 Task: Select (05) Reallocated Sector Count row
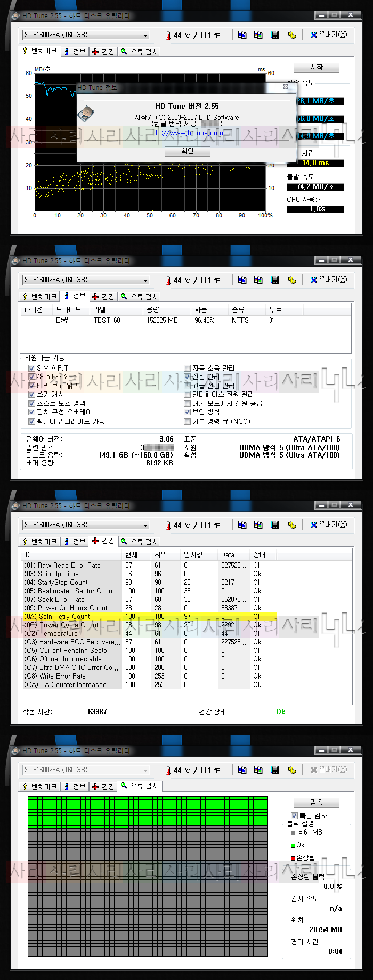[x=149, y=591]
